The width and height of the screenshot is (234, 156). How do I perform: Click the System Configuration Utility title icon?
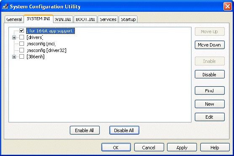tap(5, 6)
